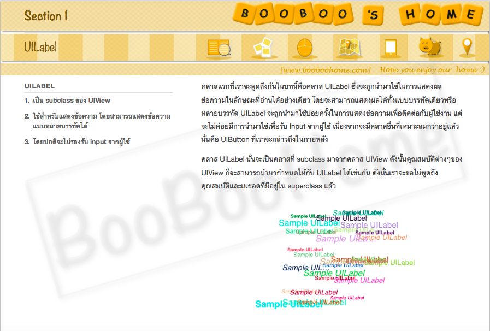Select the UILabel chapter title
The image size is (490, 331).
pos(40,47)
